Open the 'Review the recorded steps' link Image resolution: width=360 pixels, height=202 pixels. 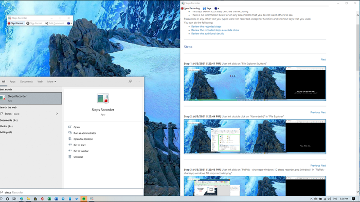click(206, 27)
